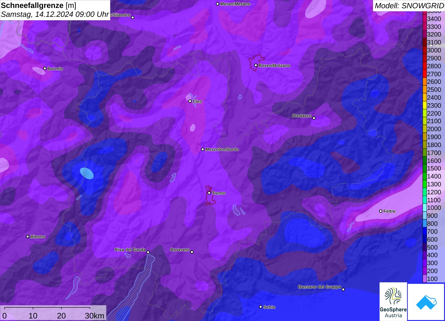Click the 3000 m legend color swatch

(425, 50)
